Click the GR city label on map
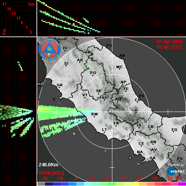Viewport: 186px width, 186px height. pyautogui.click(x=60, y=85)
